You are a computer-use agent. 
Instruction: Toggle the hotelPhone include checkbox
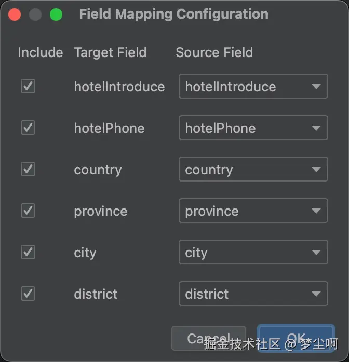[28, 128]
